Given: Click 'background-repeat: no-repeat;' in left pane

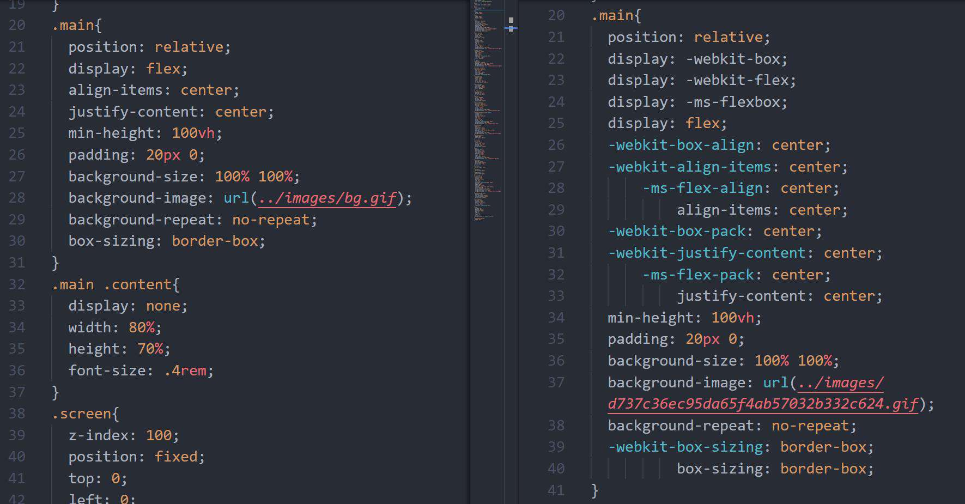Looking at the screenshot, I should (x=193, y=220).
